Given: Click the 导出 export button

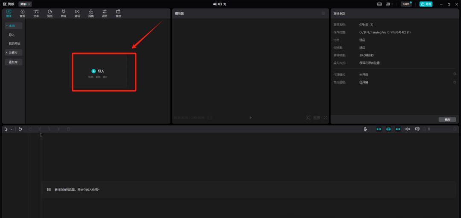Looking at the screenshot, I should (x=426, y=4).
